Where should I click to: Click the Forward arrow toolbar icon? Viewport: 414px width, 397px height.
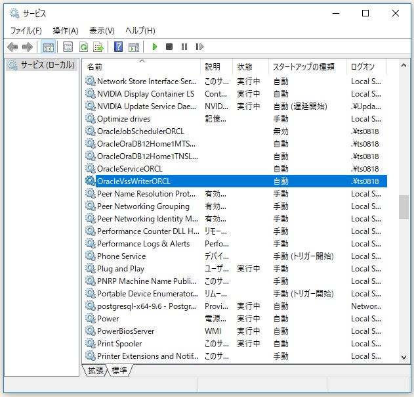28,47
